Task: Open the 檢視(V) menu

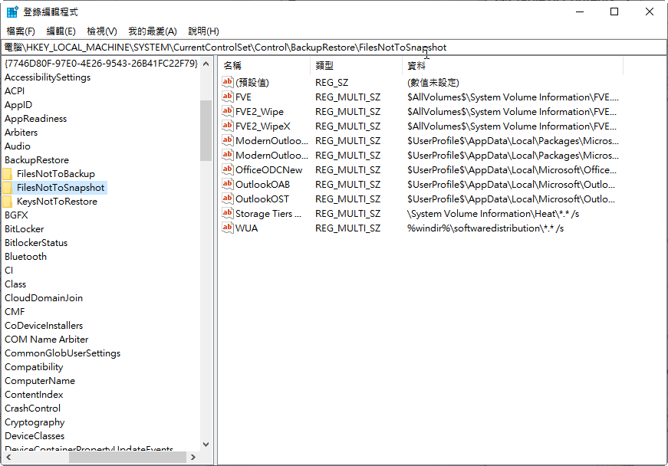Action: [102, 31]
